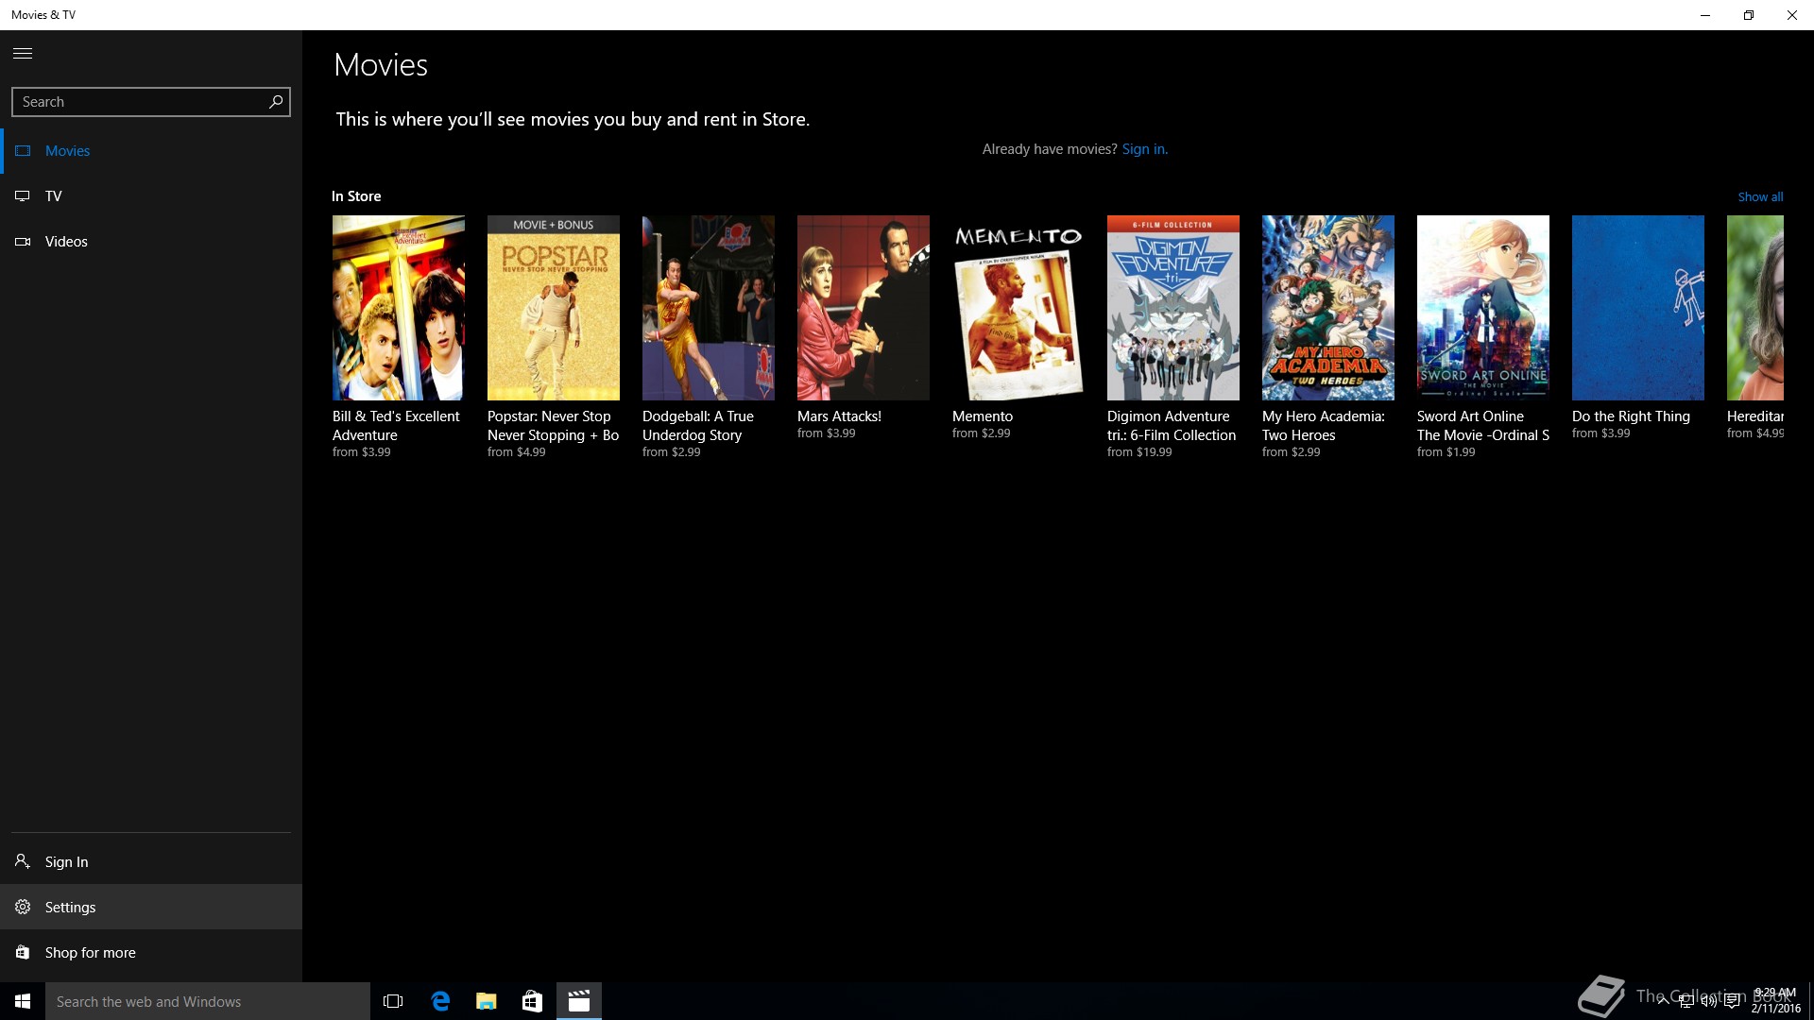Click the Movies sidebar icon
Image resolution: width=1814 pixels, height=1020 pixels.
coord(23,151)
